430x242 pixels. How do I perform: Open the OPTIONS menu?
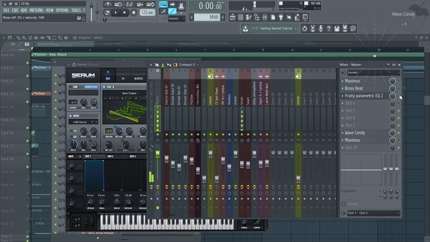[62, 10]
